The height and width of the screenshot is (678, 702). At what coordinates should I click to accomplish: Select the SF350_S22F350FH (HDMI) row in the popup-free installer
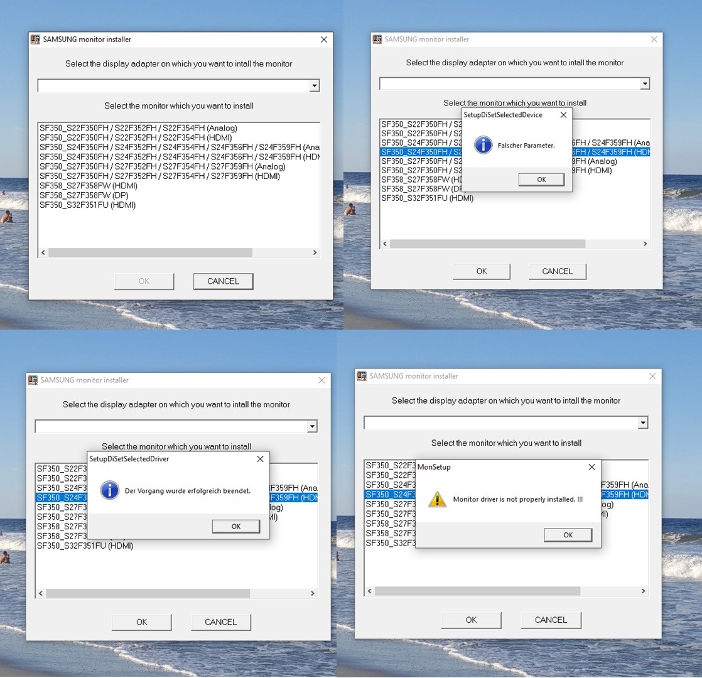136,137
